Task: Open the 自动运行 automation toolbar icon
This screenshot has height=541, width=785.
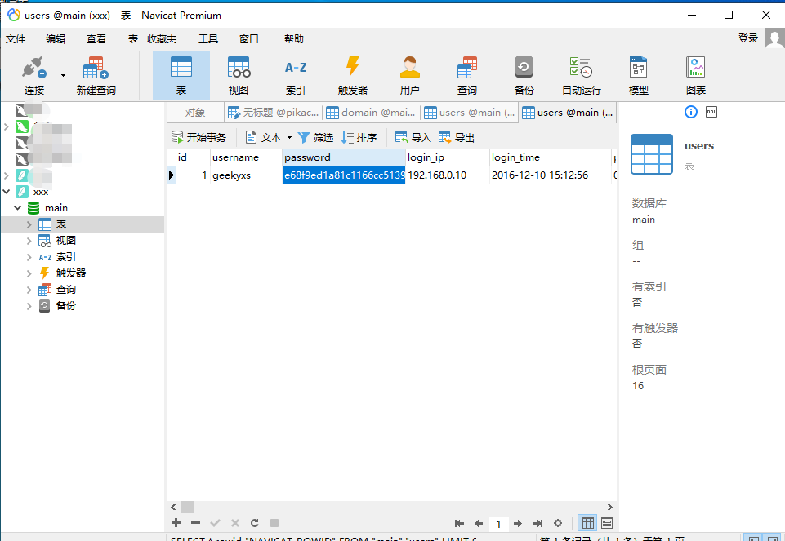Action: 582,75
